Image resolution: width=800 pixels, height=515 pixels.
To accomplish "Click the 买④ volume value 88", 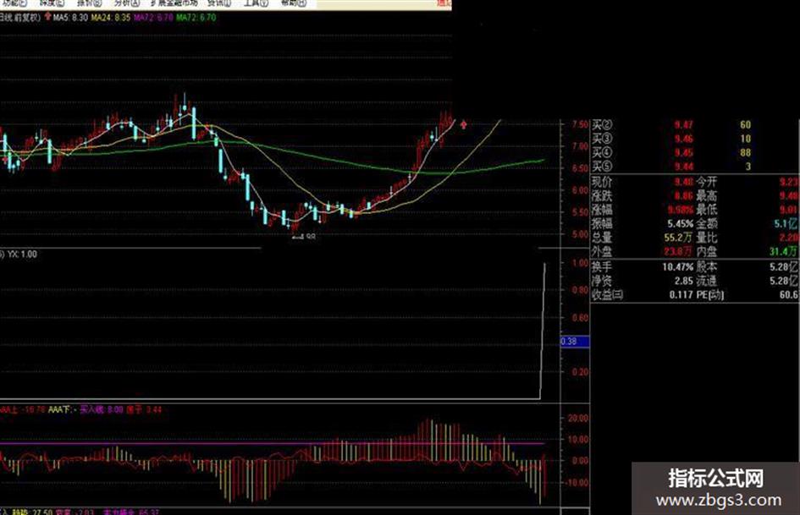I will click(746, 152).
